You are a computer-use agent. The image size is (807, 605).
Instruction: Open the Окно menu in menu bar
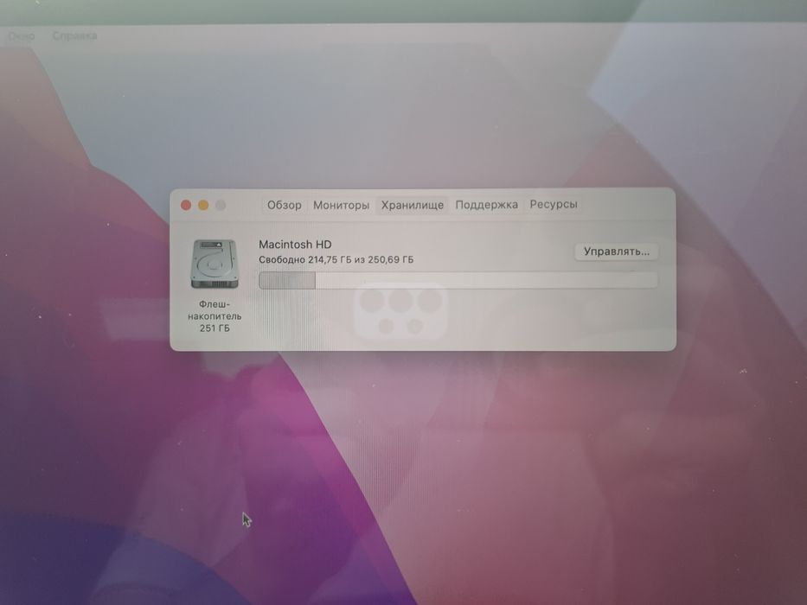(22, 36)
